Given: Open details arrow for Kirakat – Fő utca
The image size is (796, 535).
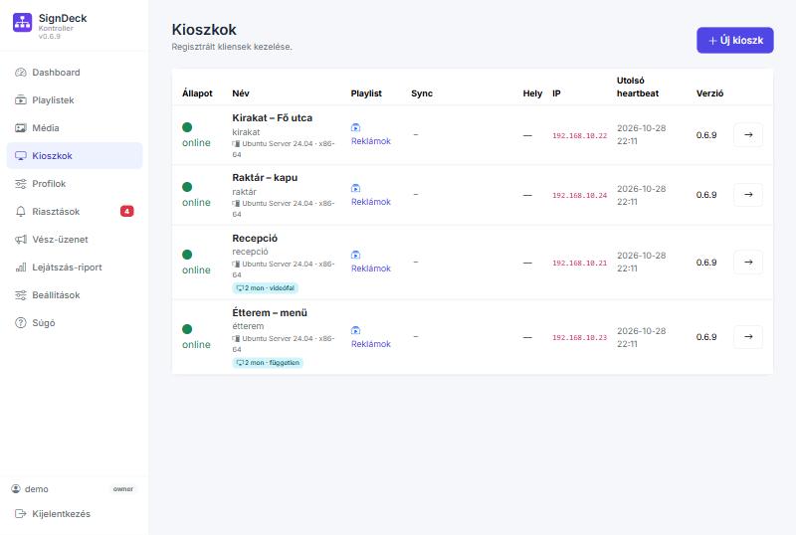Looking at the screenshot, I should [748, 135].
